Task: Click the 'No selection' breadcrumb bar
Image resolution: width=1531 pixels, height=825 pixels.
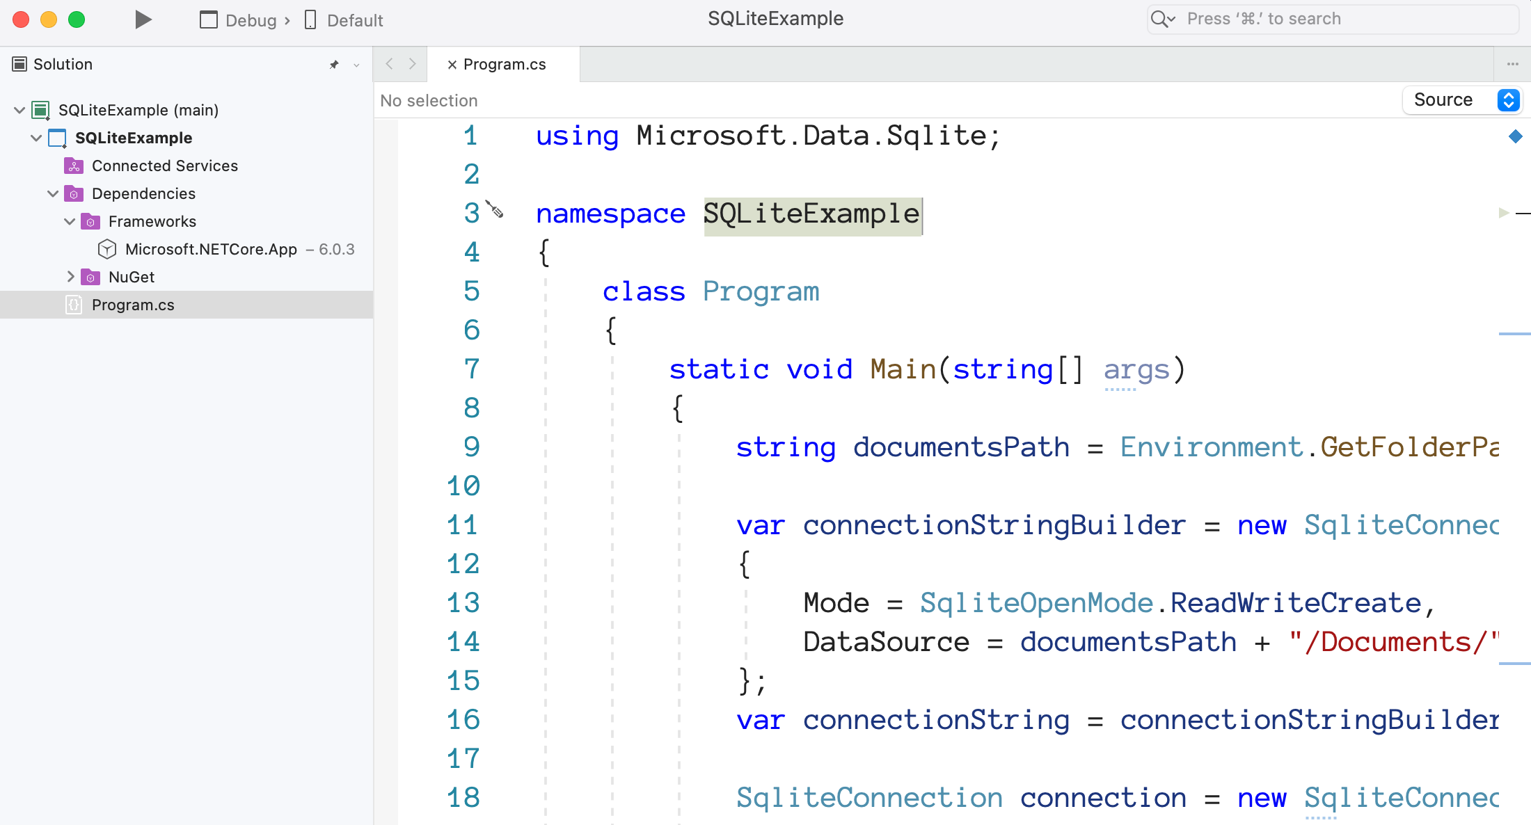Action: click(x=429, y=100)
